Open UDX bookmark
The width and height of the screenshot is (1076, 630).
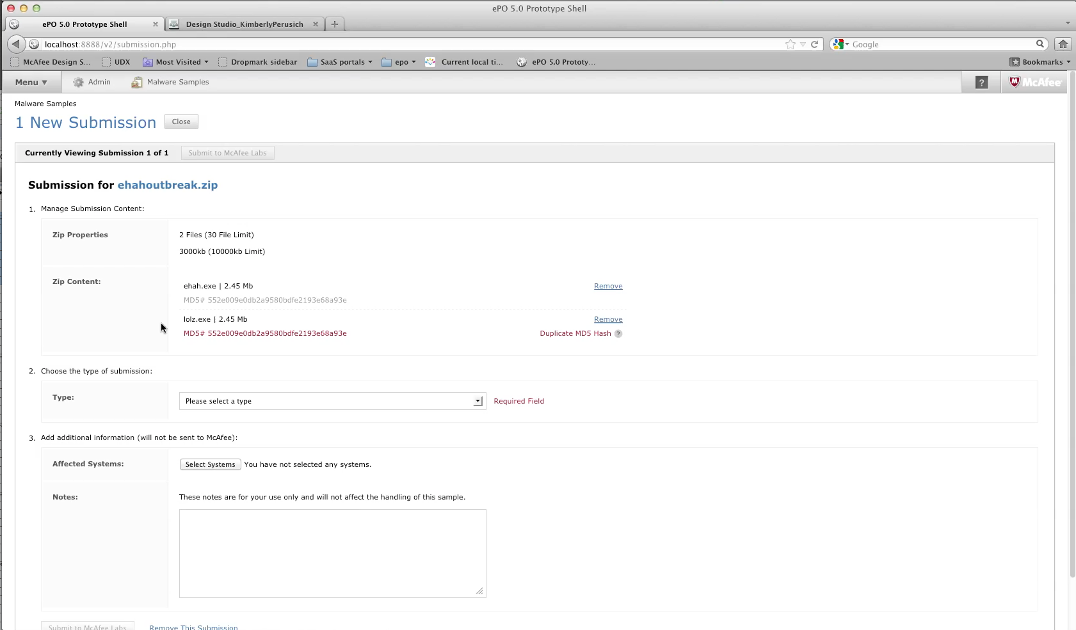pyautogui.click(x=116, y=62)
